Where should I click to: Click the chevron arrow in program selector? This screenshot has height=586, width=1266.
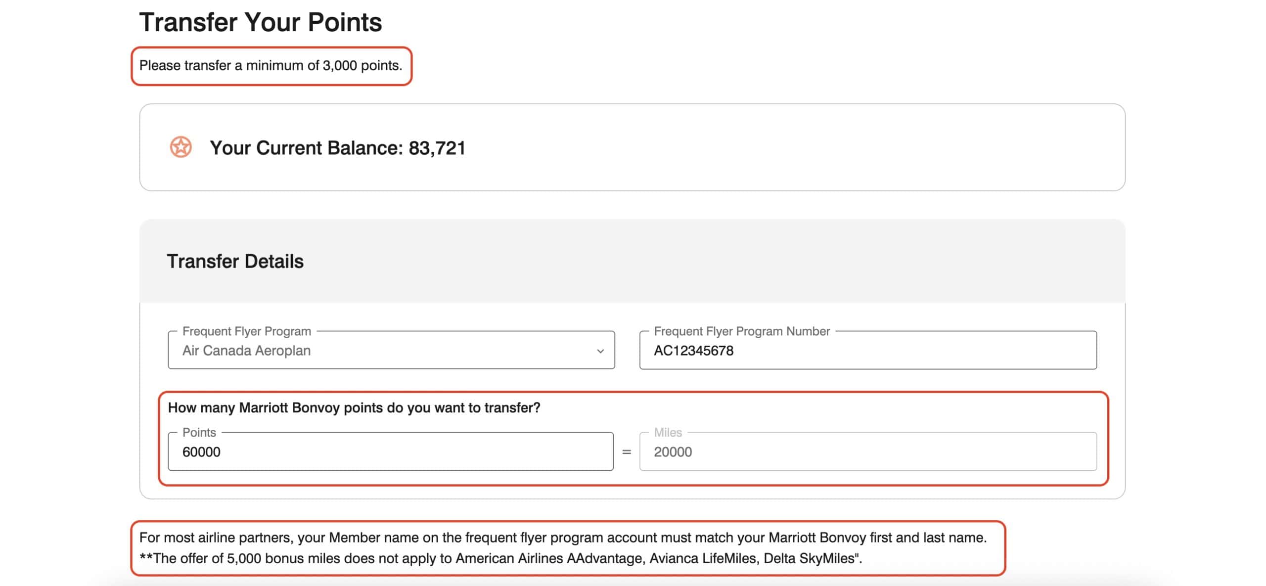(600, 351)
